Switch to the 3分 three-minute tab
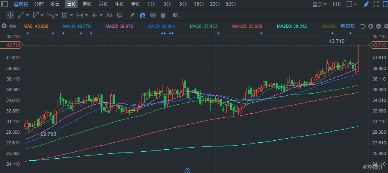The height and width of the screenshot is (173, 388). pyautogui.click(x=167, y=4)
